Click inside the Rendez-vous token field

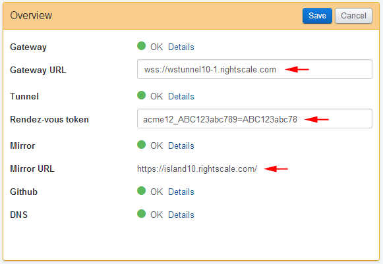(x=254, y=119)
